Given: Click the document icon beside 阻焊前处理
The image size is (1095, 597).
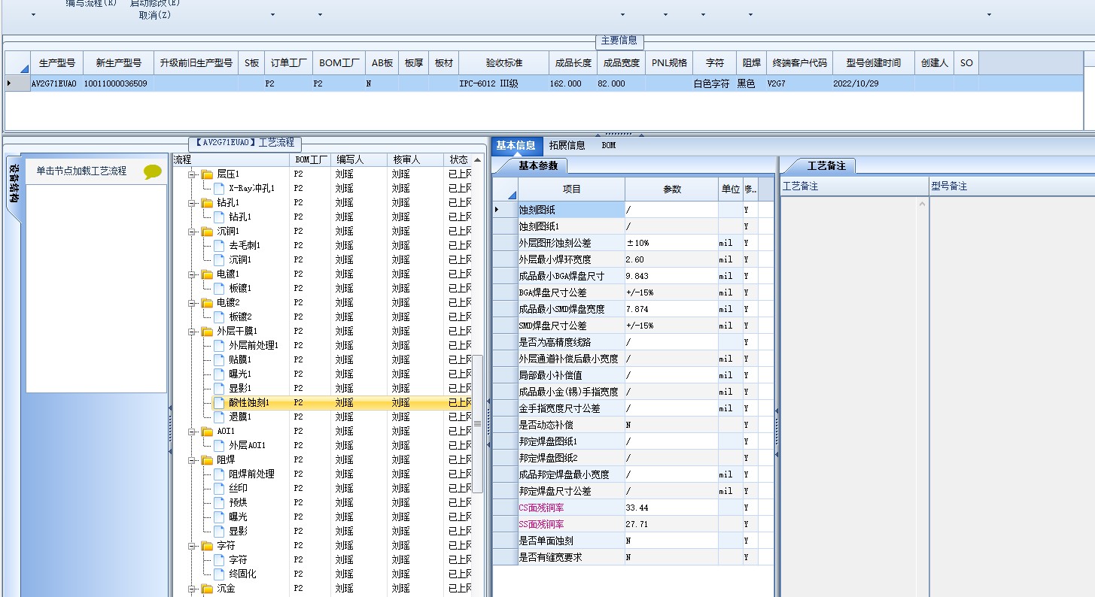Looking at the screenshot, I should click(x=219, y=474).
